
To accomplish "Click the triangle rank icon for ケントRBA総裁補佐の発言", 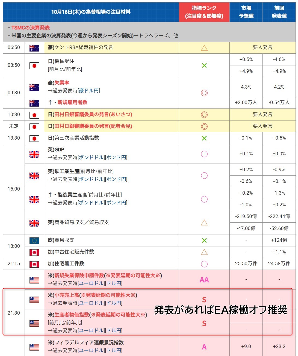I will [x=204, y=48].
